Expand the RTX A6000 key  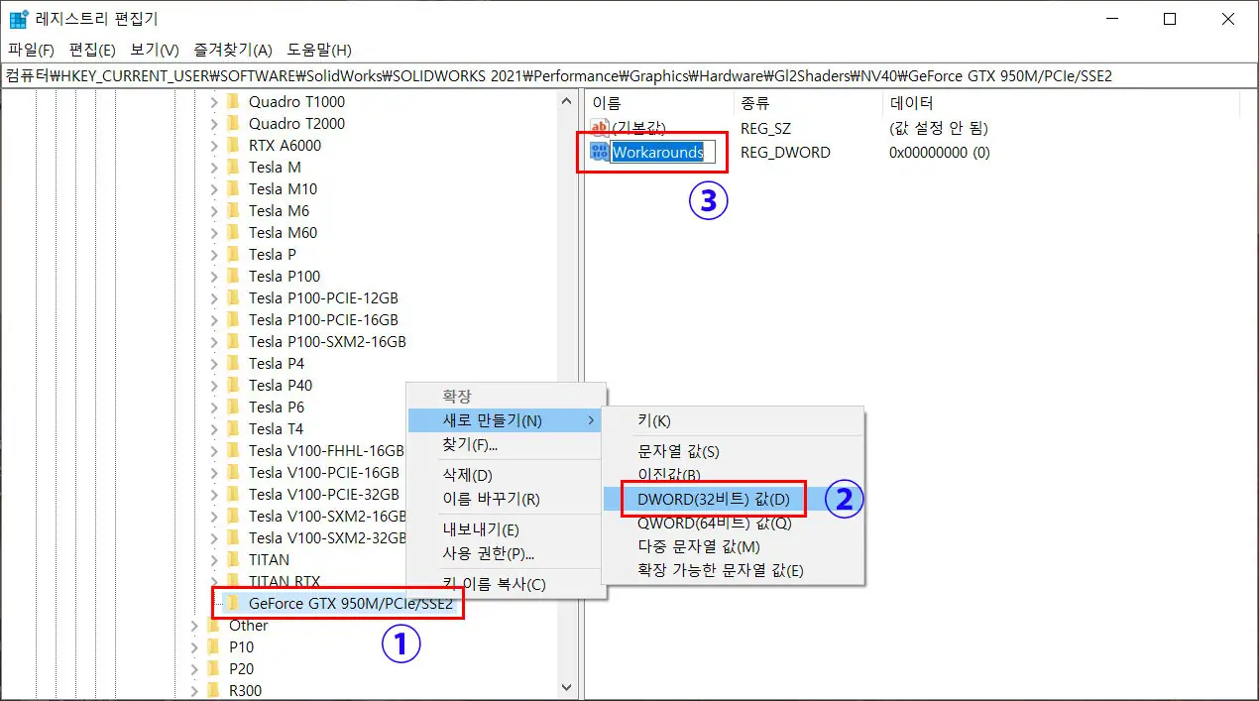[213, 145]
